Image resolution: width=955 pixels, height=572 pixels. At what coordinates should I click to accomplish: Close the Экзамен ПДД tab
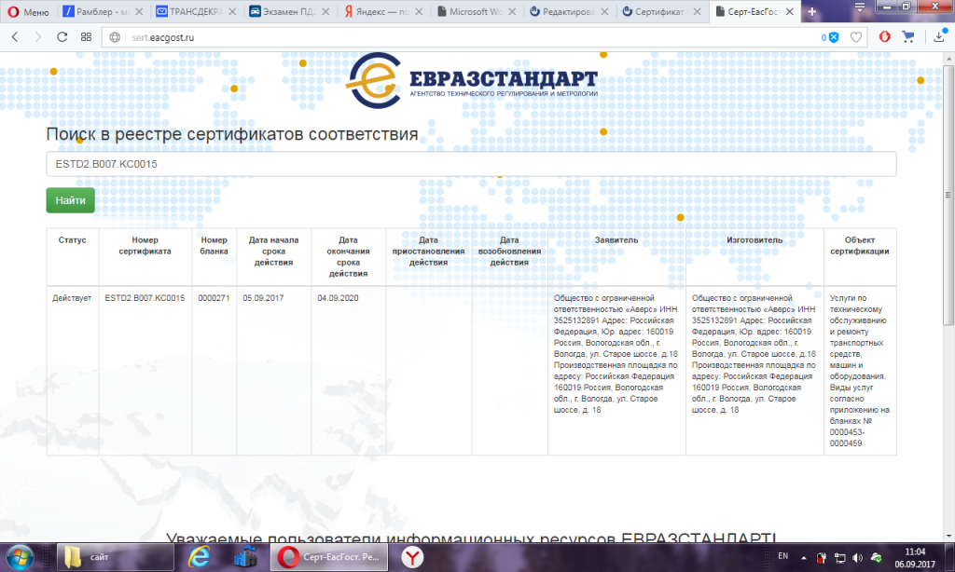(325, 11)
